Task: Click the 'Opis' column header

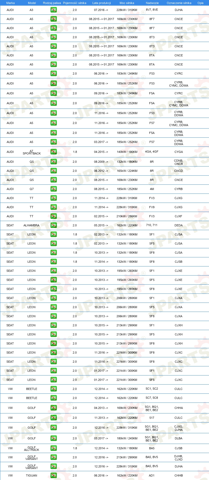Action: point(200,3)
